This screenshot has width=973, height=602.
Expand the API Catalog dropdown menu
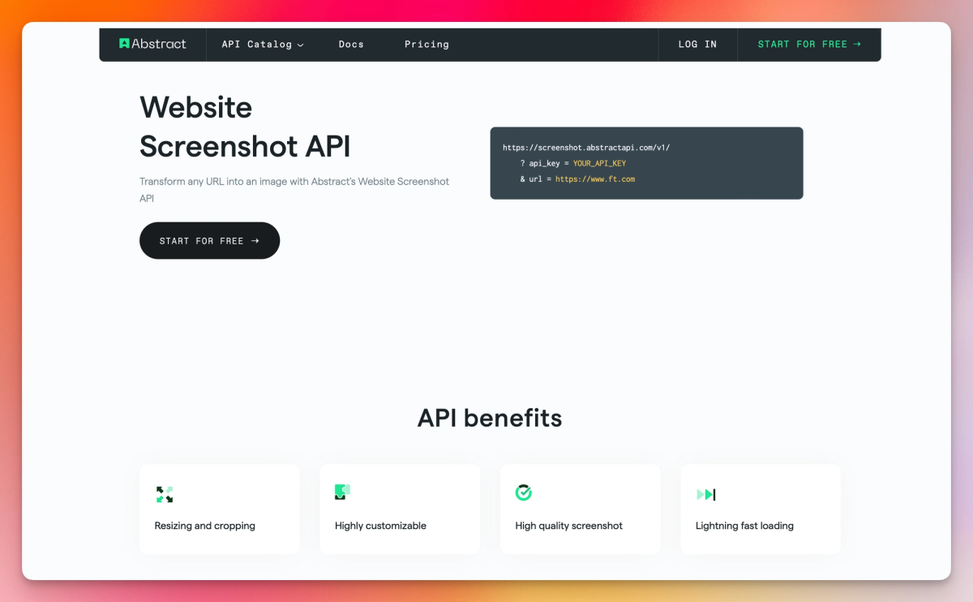click(x=263, y=45)
